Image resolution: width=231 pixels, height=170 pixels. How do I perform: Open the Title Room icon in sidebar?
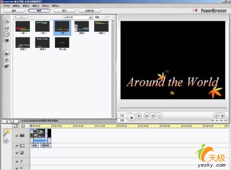pos(6,34)
